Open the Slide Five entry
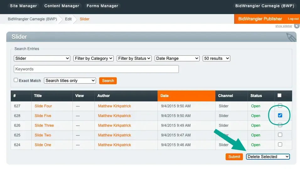Screen dimensions: 300x169 coord(43,116)
